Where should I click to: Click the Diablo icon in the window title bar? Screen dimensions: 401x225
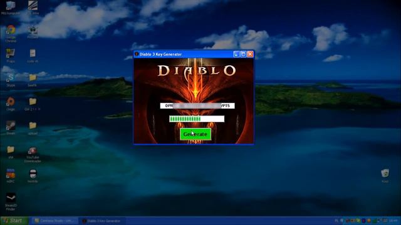coord(137,54)
